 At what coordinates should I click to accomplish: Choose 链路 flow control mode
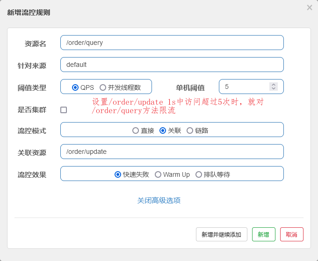(x=190, y=130)
